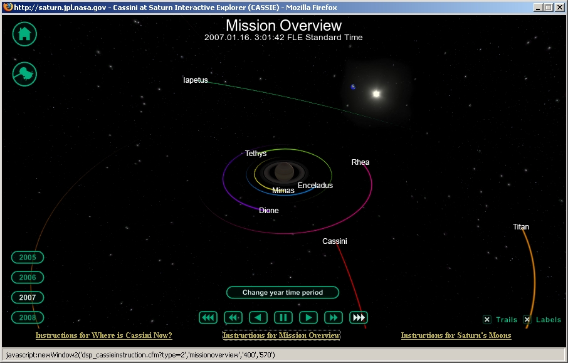568x363 pixels.
Task: Pause the mission animation
Action: [x=283, y=318]
